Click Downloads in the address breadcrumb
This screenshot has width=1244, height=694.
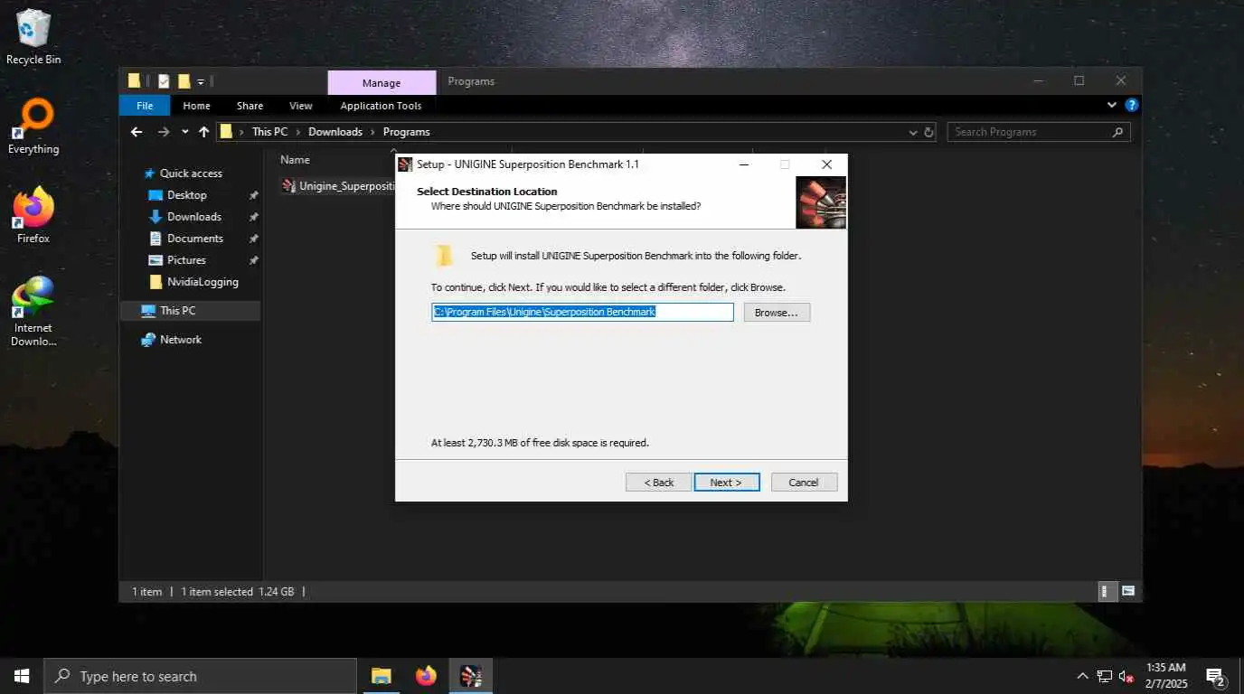click(x=335, y=132)
